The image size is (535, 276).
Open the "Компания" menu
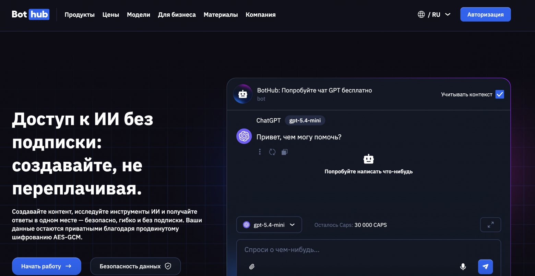click(x=261, y=14)
